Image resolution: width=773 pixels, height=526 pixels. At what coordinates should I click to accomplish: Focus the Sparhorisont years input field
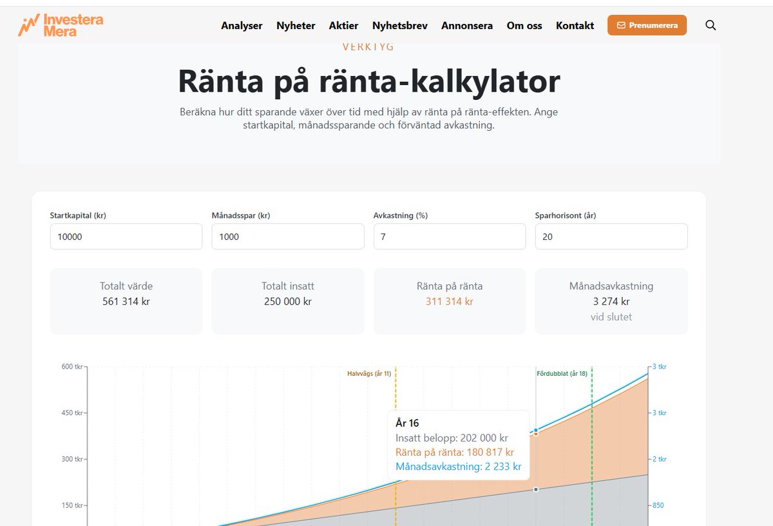click(611, 237)
